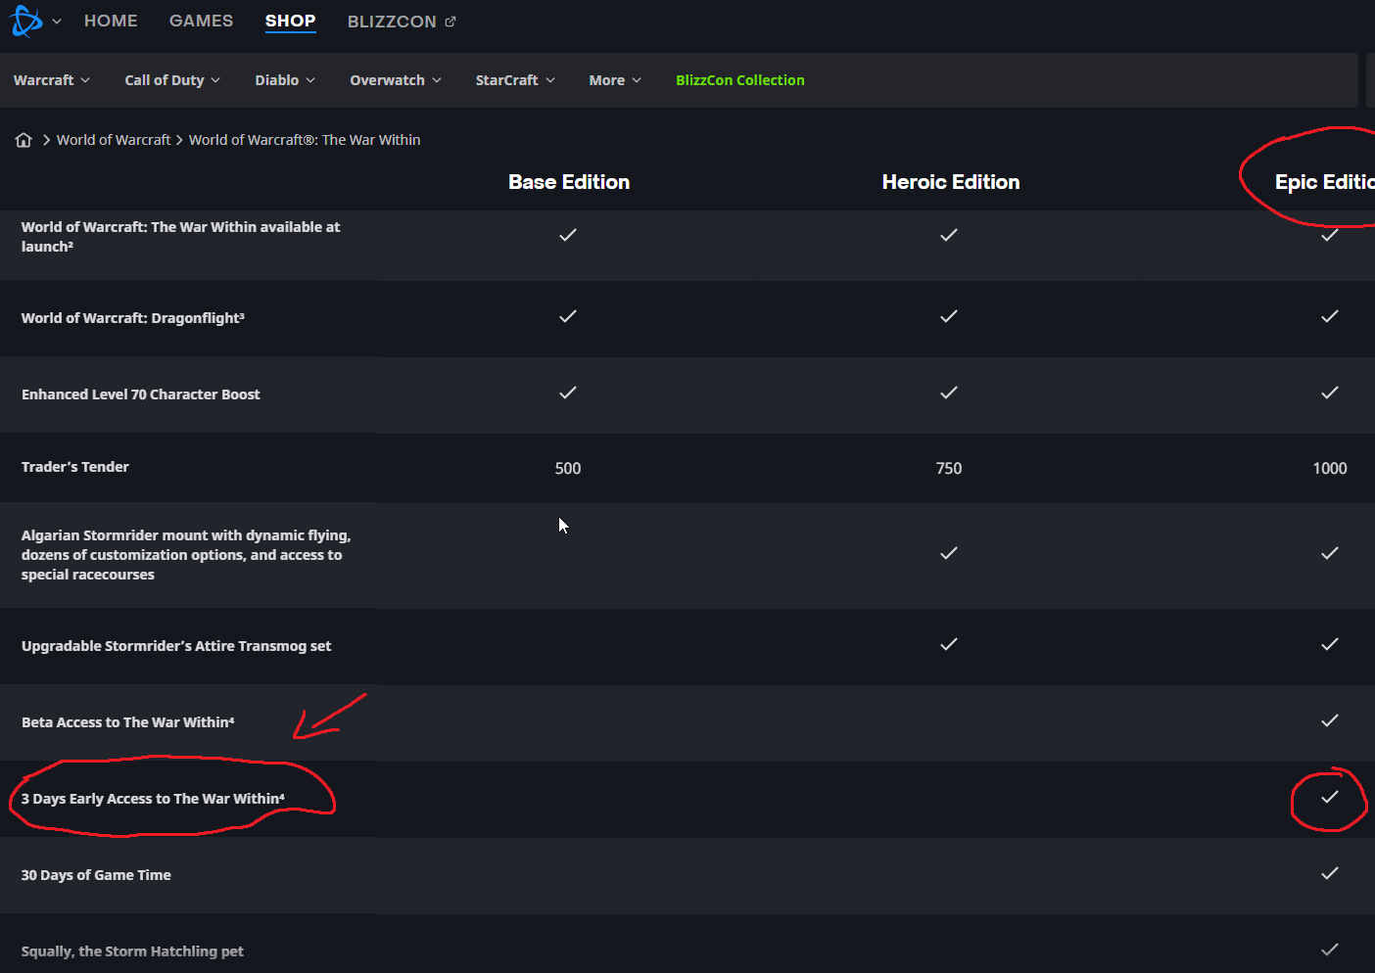Image resolution: width=1375 pixels, height=973 pixels.
Task: Select the SHOP tab
Action: (290, 21)
